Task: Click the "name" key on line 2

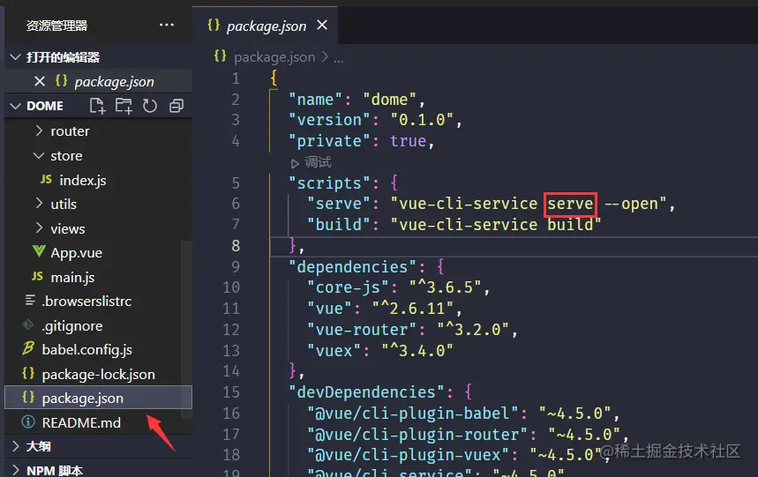Action: pos(316,100)
